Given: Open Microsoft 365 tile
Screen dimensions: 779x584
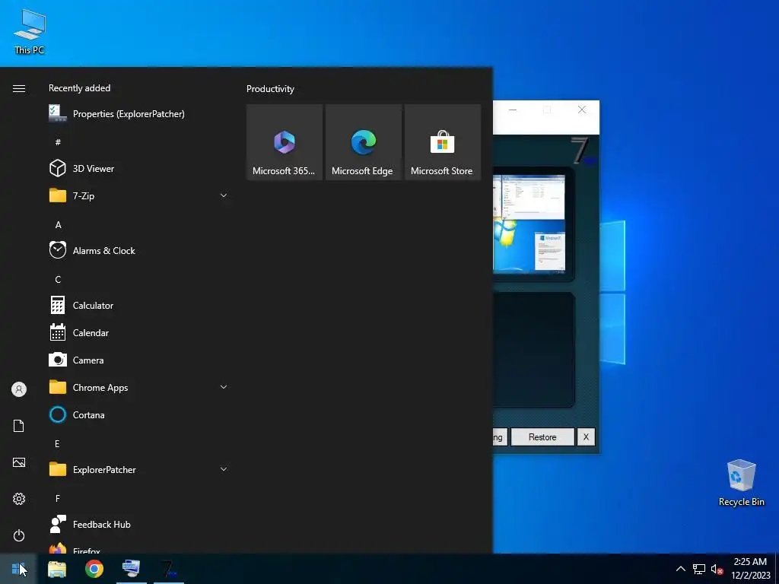Looking at the screenshot, I should [x=285, y=142].
